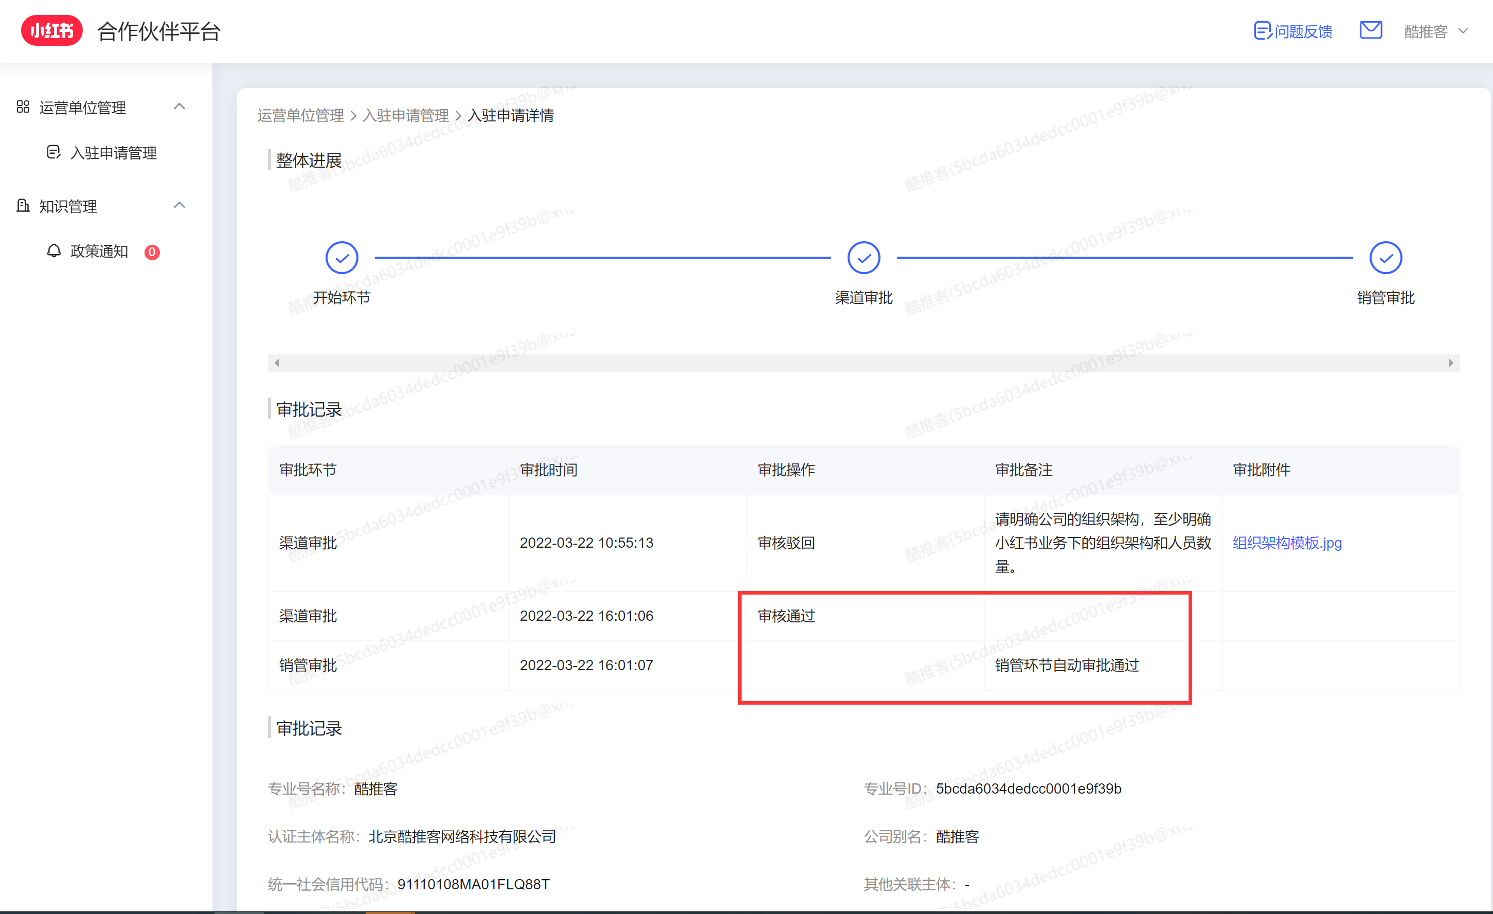Click the progress scrollbar right arrow
Viewport: 1493px width, 914px height.
click(1451, 363)
